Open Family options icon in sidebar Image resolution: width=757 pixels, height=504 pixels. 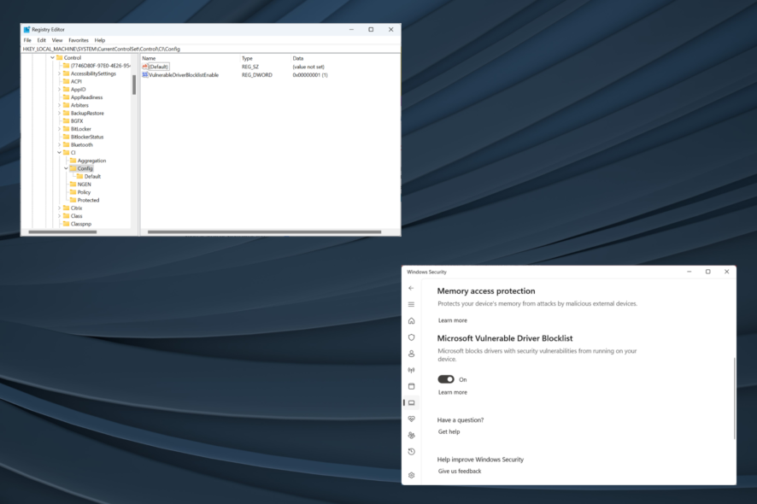coord(411,436)
